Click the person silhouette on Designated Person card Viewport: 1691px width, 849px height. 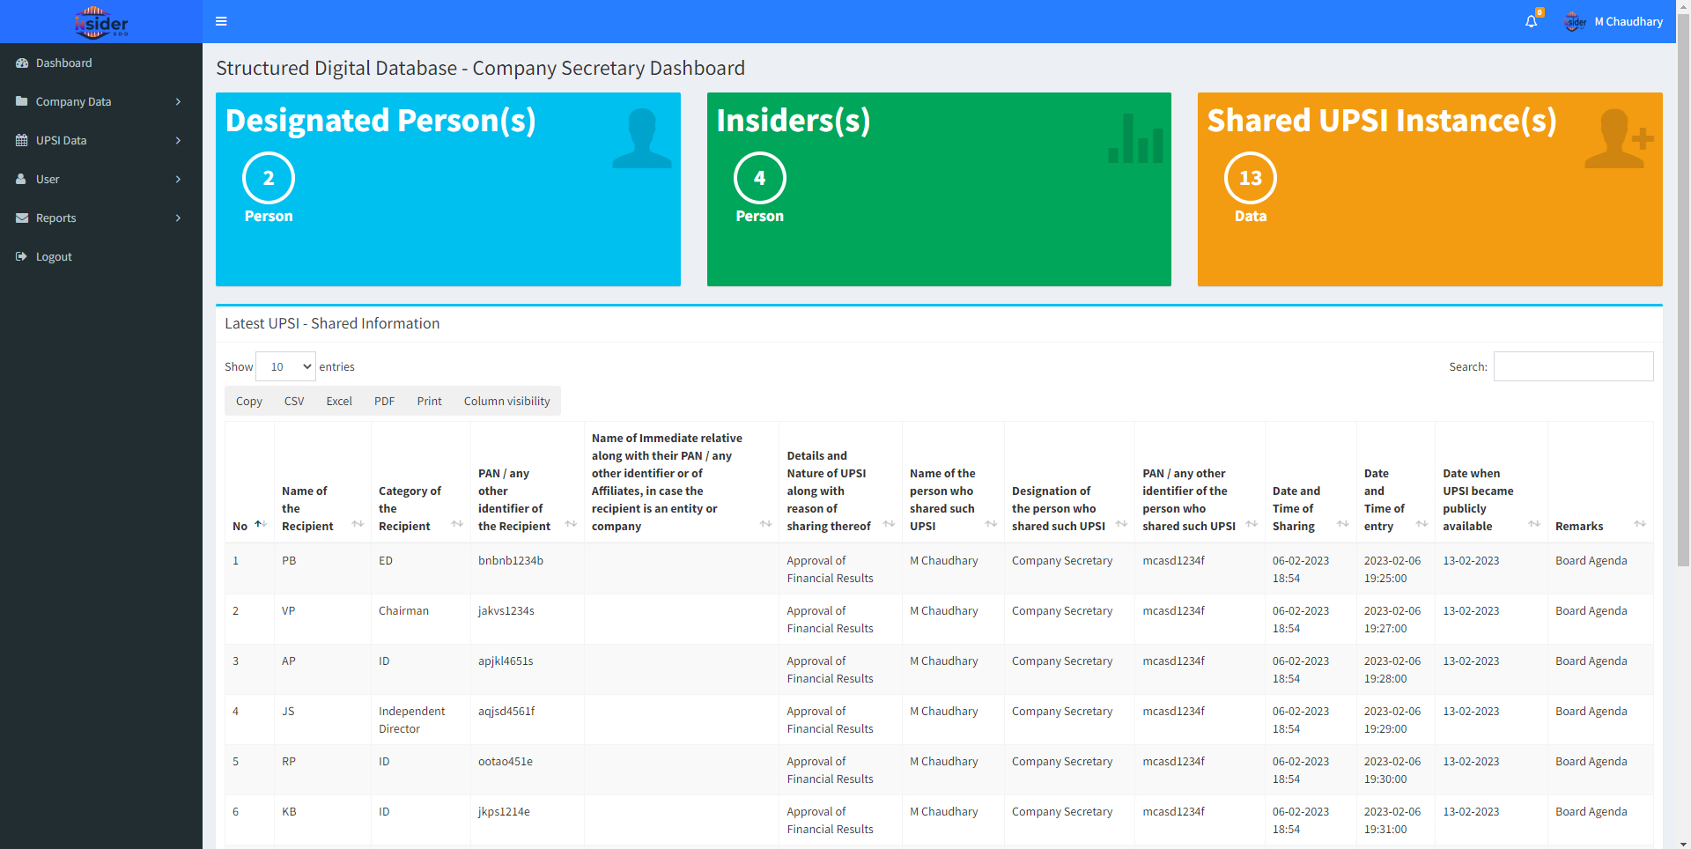tap(642, 138)
